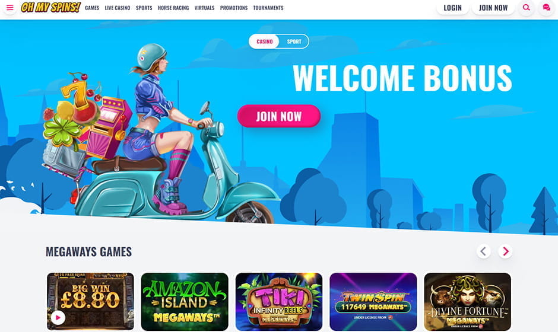Screen dimensions: 558x332
Task: Play the Big Win video preview
Action: (58, 317)
